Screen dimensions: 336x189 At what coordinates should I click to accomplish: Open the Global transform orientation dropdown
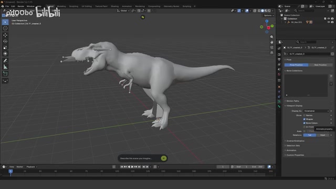pos(123,10)
